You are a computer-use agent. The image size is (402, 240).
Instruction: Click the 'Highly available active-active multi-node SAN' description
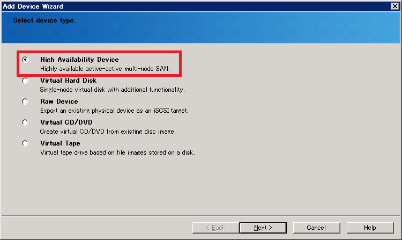[x=105, y=69]
